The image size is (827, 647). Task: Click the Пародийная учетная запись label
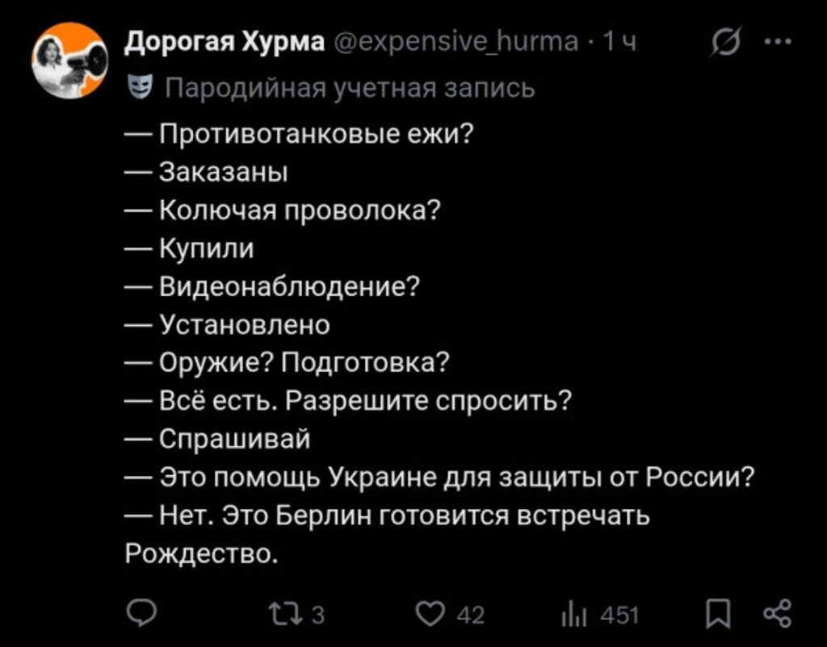350,87
